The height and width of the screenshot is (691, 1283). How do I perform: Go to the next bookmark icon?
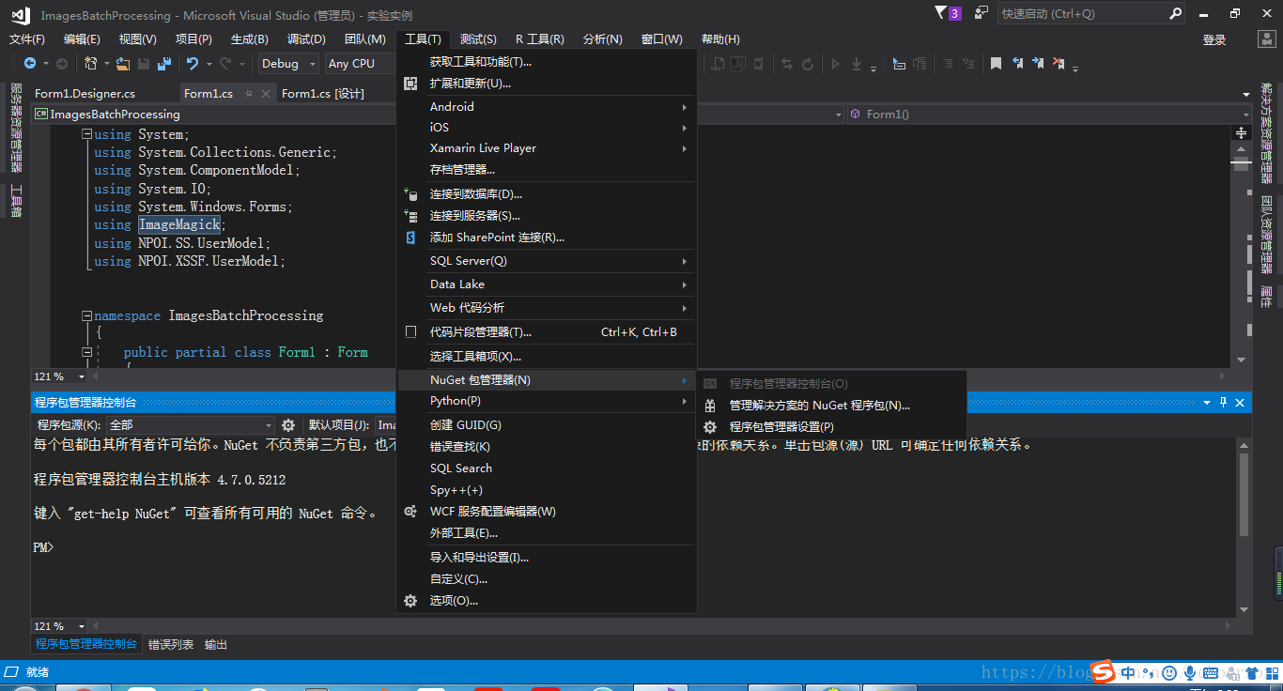point(1038,63)
